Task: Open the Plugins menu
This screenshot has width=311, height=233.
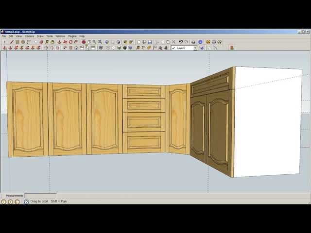Action: (x=72, y=36)
